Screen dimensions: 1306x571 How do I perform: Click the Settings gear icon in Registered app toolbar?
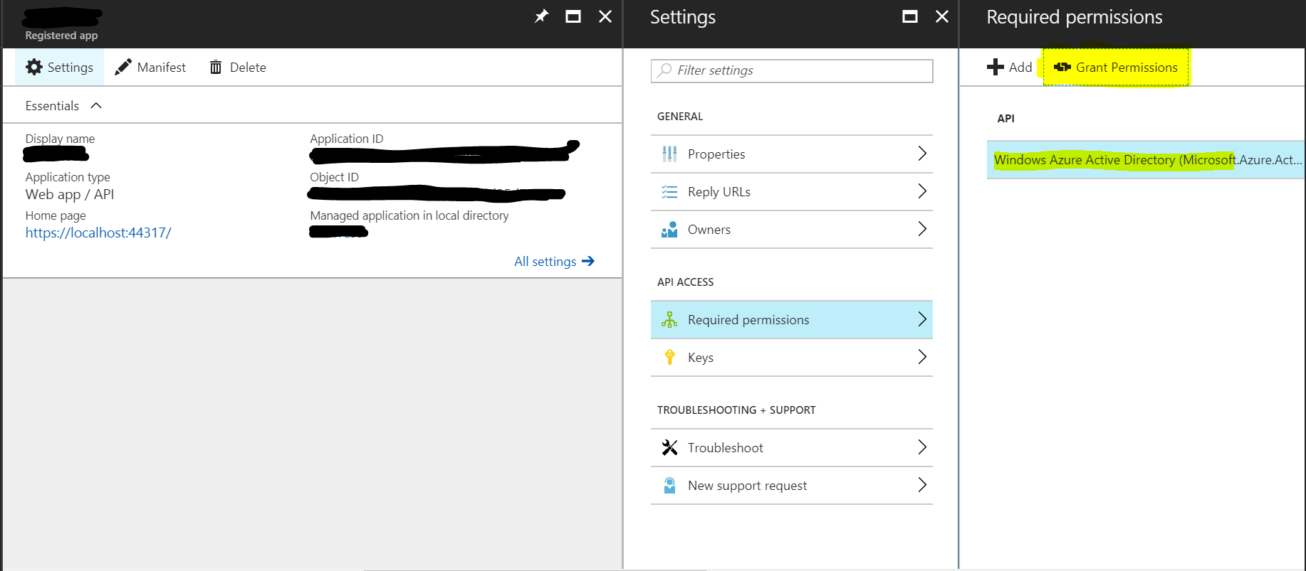pyautogui.click(x=34, y=67)
